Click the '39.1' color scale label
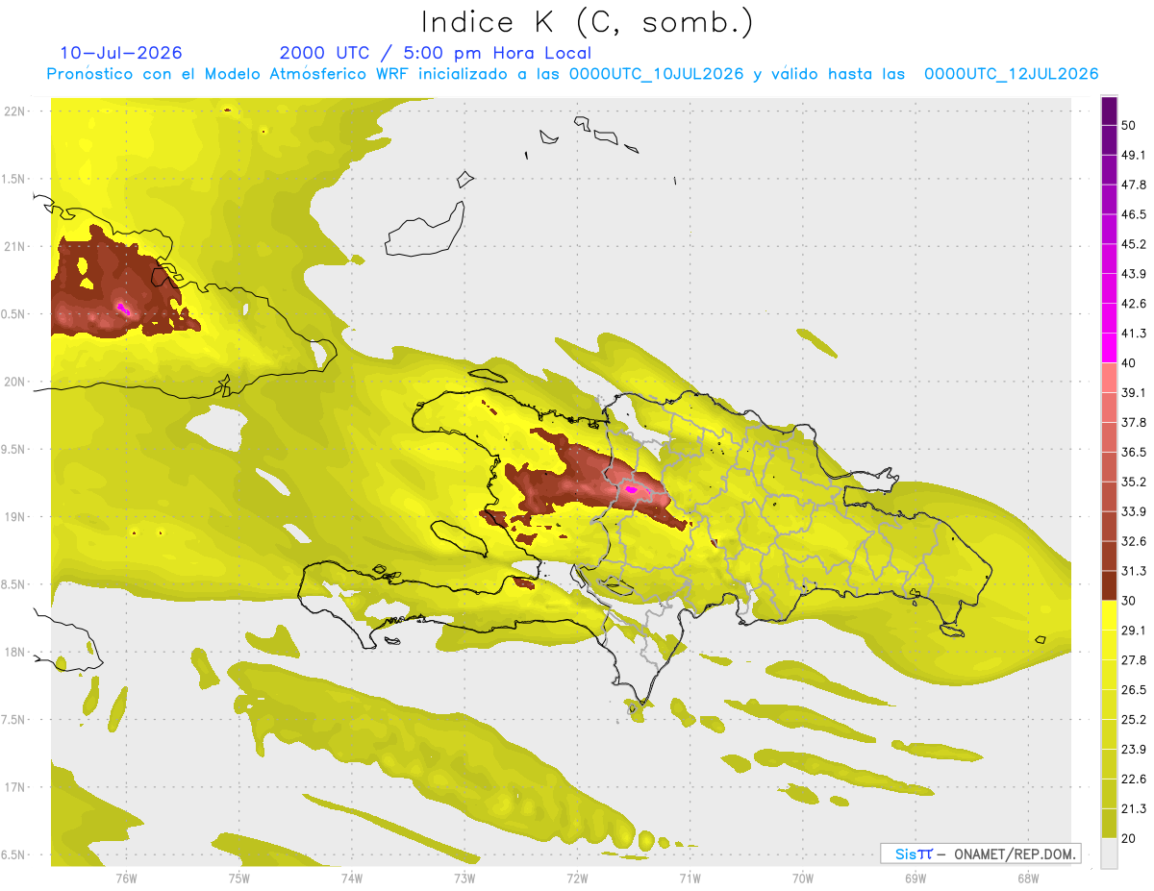 [1135, 392]
